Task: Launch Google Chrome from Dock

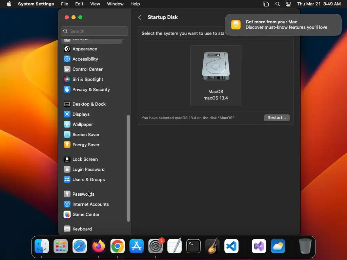Action: [118, 246]
